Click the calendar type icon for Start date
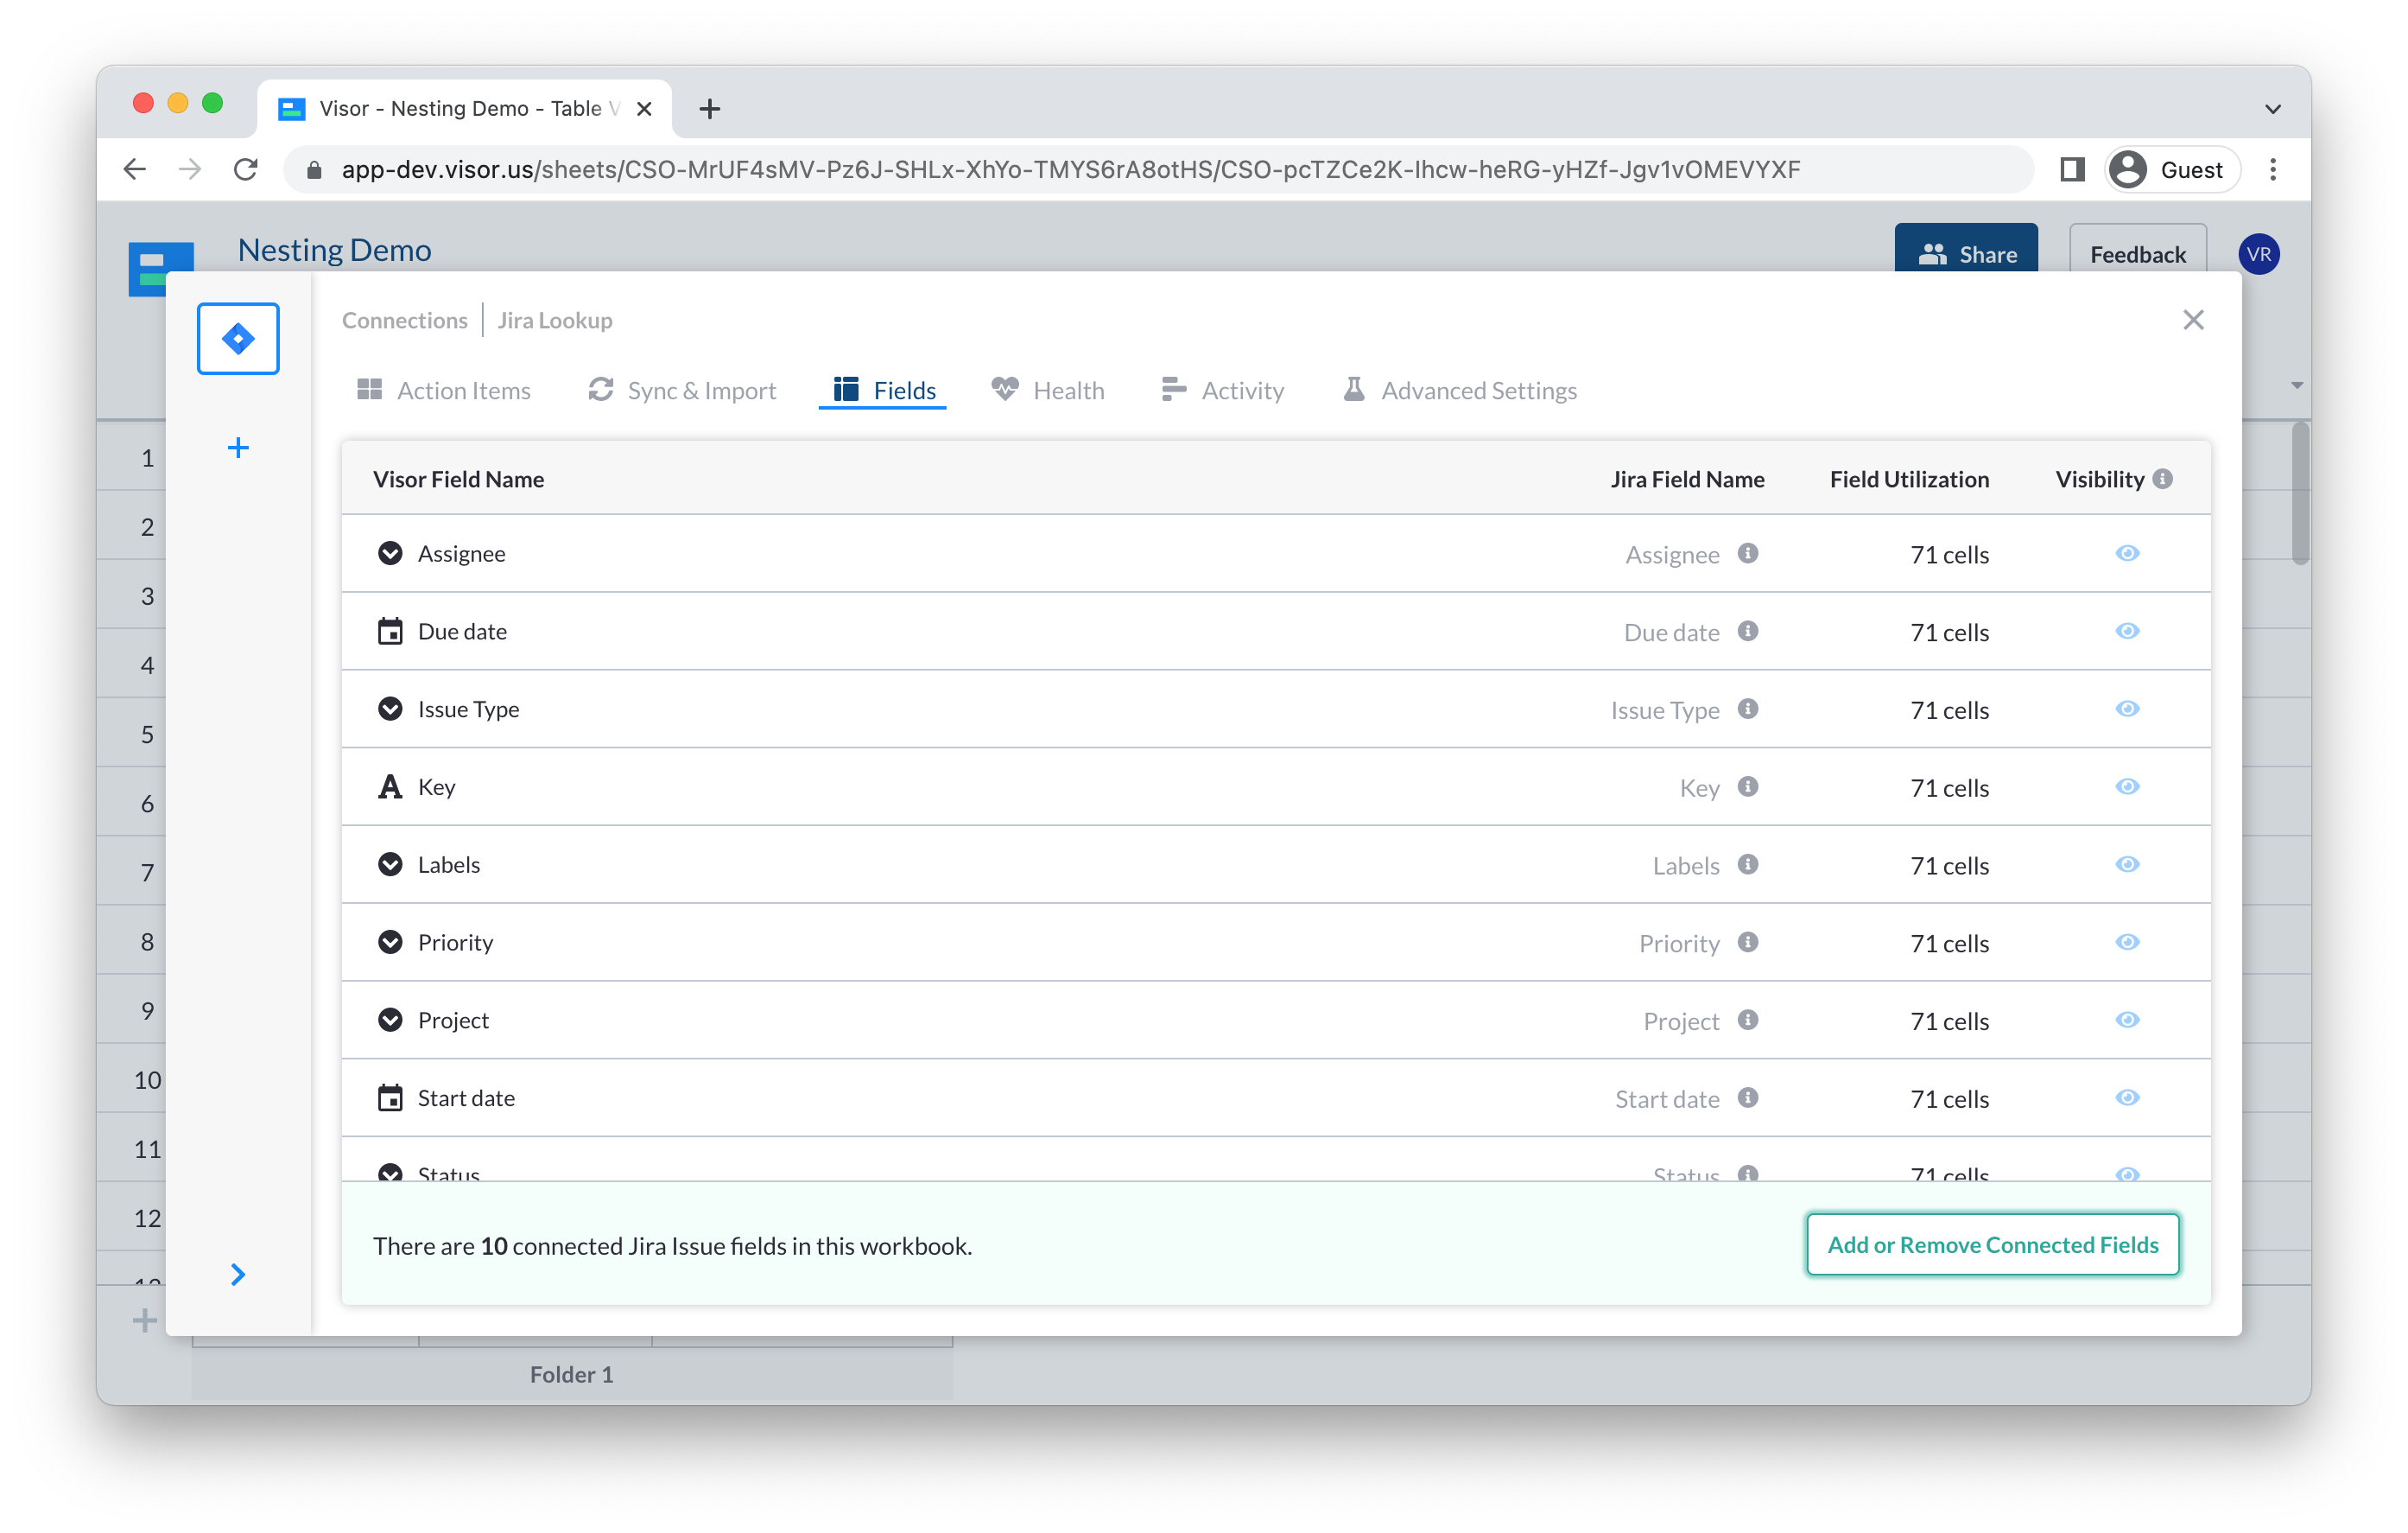 pos(390,1097)
